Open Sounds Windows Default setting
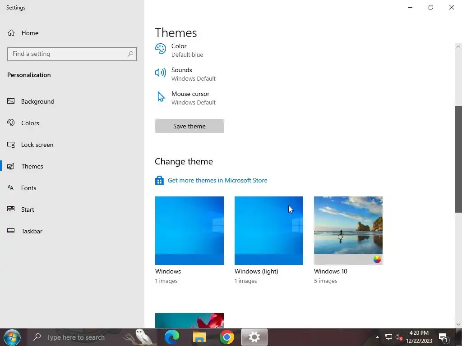The height and width of the screenshot is (346, 462). click(193, 74)
